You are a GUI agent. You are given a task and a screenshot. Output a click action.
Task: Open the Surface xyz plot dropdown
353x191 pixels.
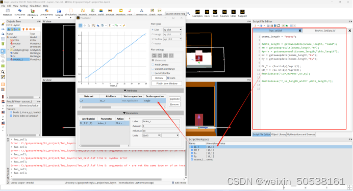coord(172,39)
